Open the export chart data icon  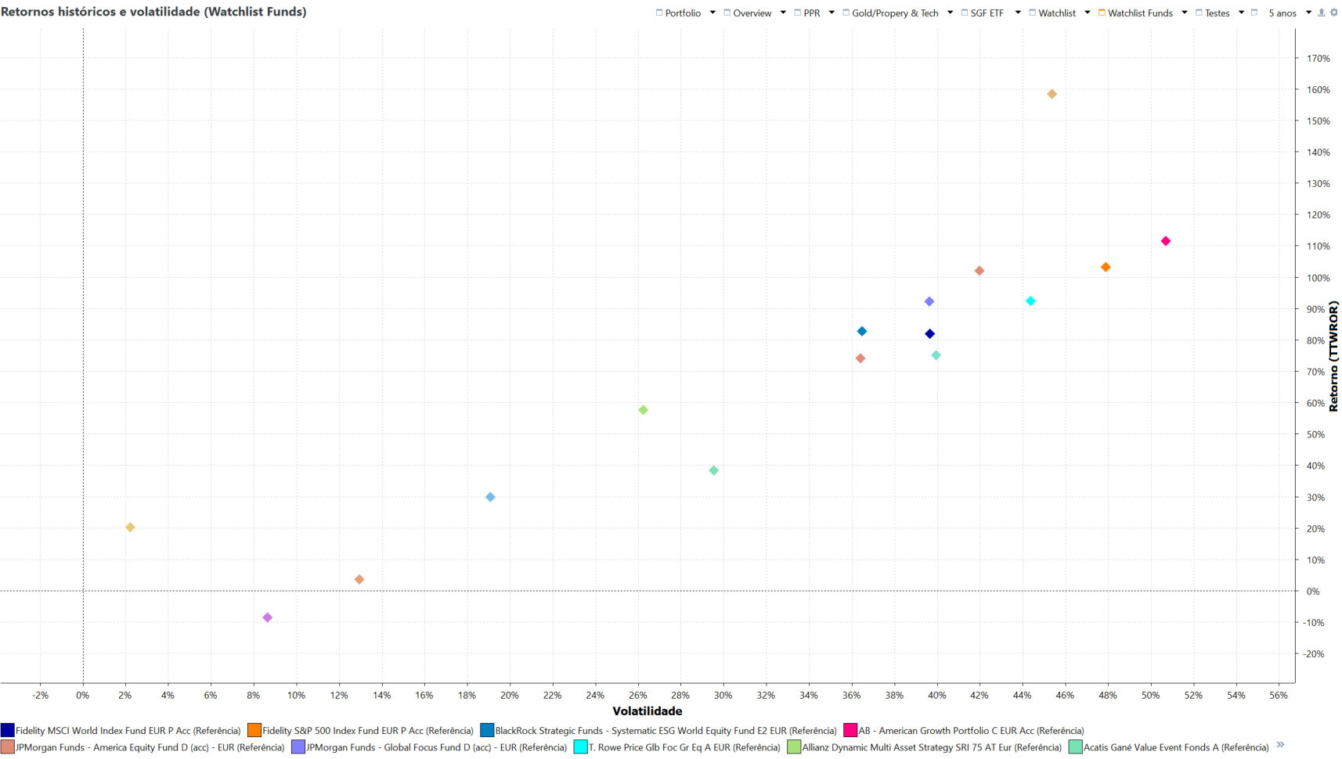click(x=1322, y=13)
